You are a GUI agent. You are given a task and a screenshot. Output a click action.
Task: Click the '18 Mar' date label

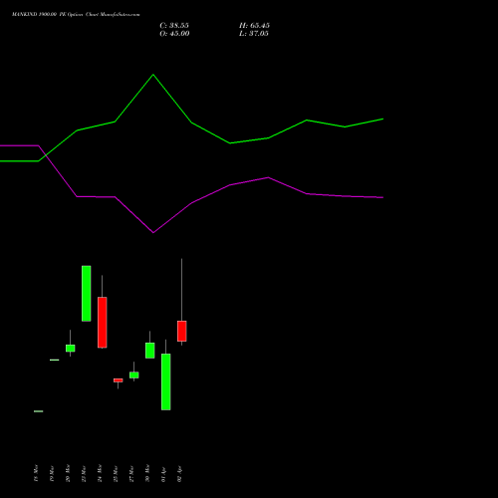36,473
